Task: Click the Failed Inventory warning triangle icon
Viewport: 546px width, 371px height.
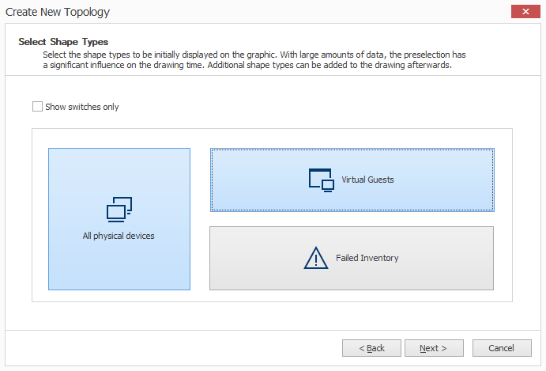Action: pos(316,258)
